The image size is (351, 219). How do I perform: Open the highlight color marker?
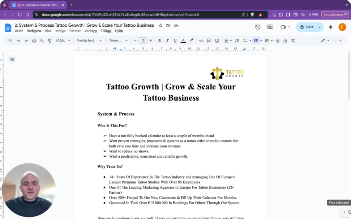pos(191,40)
